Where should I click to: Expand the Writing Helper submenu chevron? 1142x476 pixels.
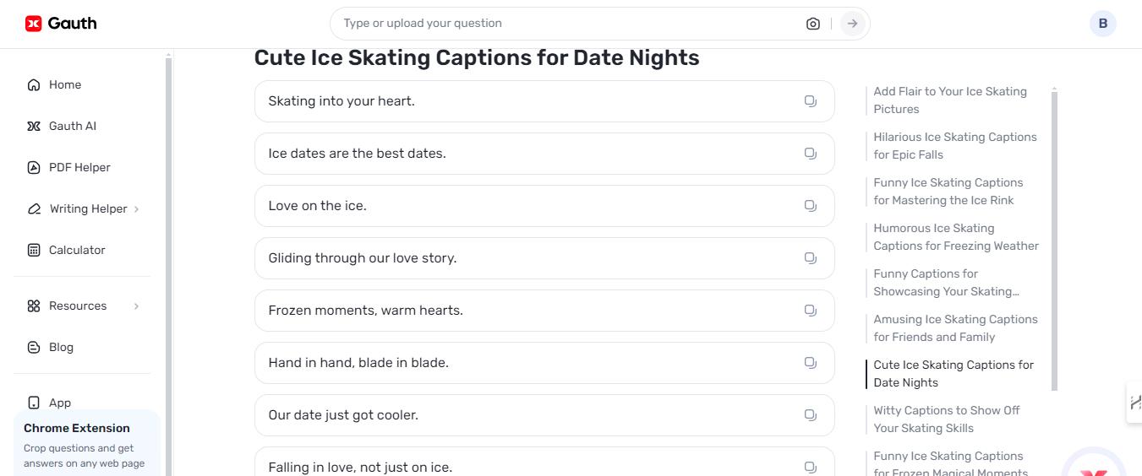(x=136, y=209)
